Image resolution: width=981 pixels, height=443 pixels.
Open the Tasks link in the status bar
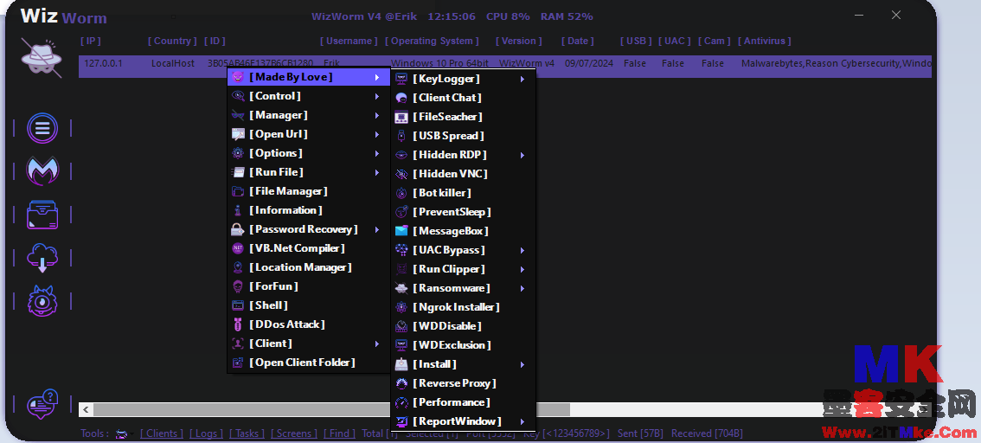tap(247, 433)
